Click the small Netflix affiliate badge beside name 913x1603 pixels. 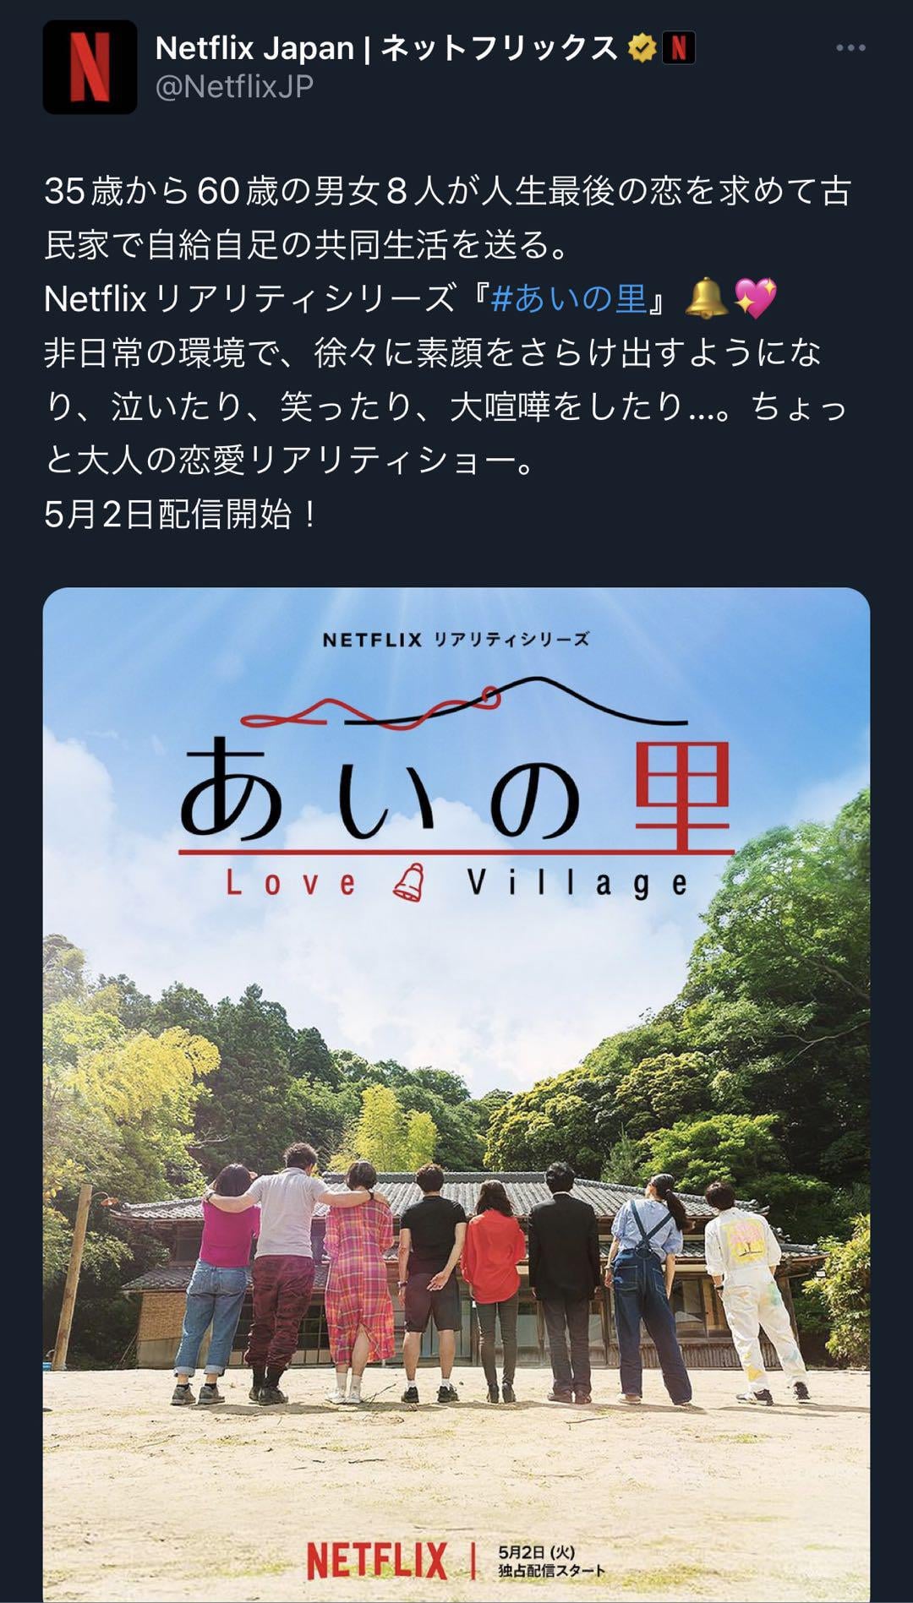click(x=678, y=49)
